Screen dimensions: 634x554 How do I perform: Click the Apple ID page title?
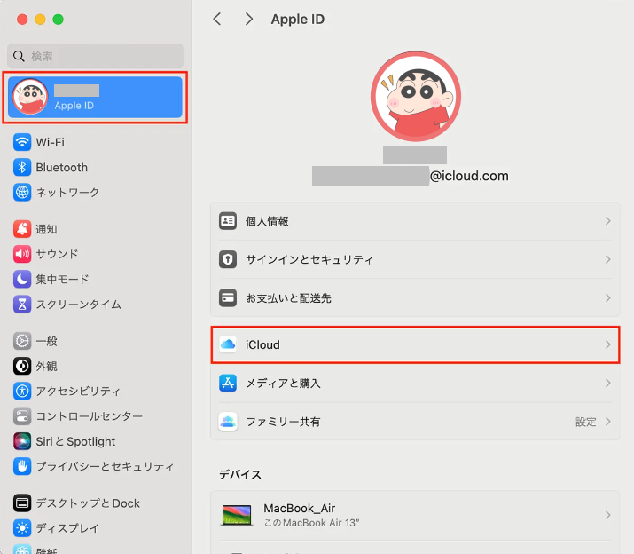coord(298,19)
